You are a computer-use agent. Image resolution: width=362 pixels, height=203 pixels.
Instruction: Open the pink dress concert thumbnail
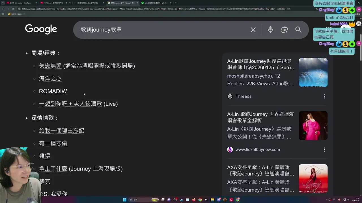(313, 125)
